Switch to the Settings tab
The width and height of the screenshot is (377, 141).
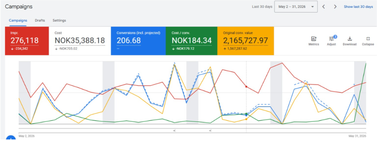[60, 20]
